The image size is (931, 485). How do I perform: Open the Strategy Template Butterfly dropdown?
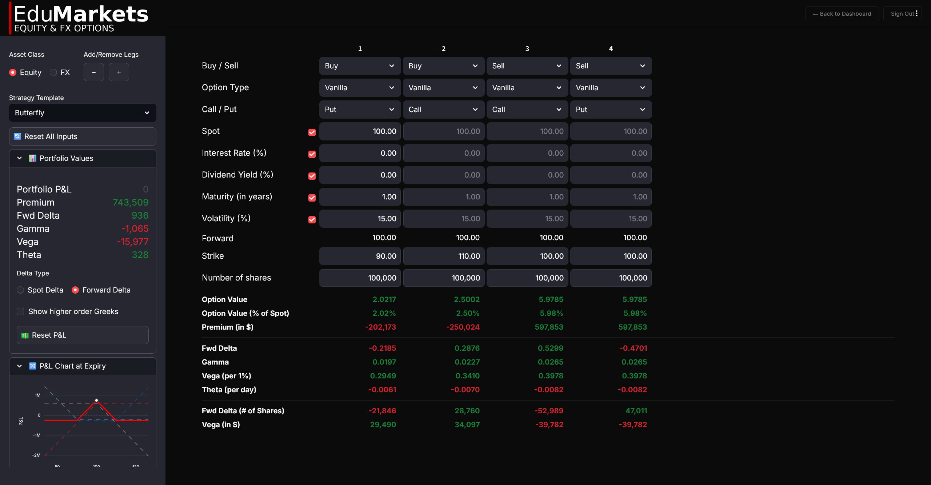(82, 113)
